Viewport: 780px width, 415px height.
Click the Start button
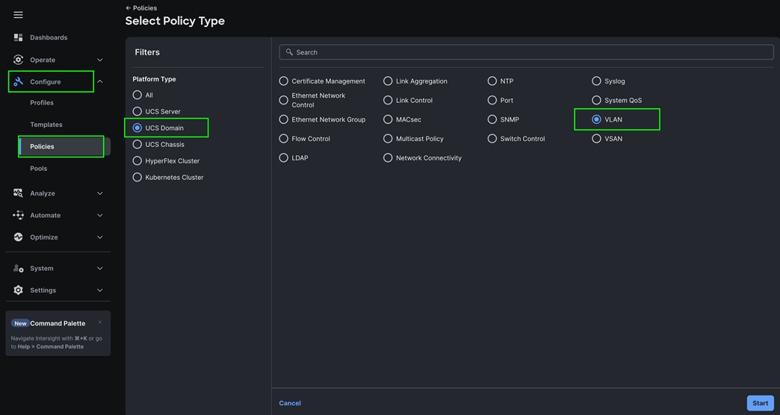pyautogui.click(x=760, y=403)
